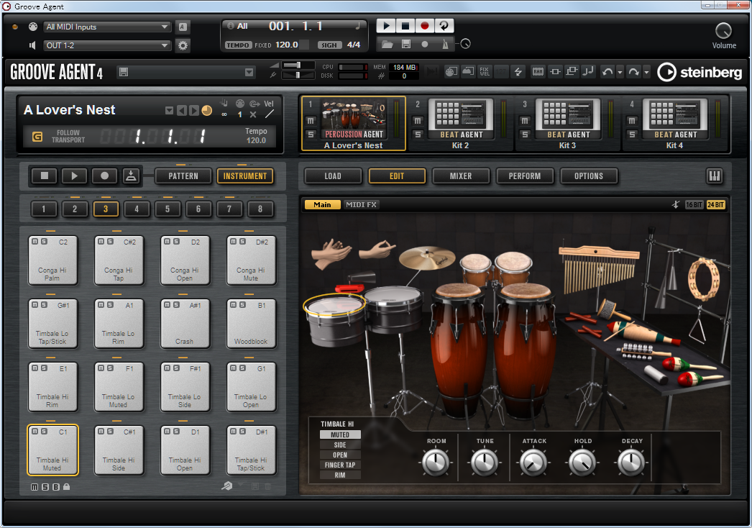Choose the SIDE articulation for Timbale Hi

pyautogui.click(x=340, y=445)
